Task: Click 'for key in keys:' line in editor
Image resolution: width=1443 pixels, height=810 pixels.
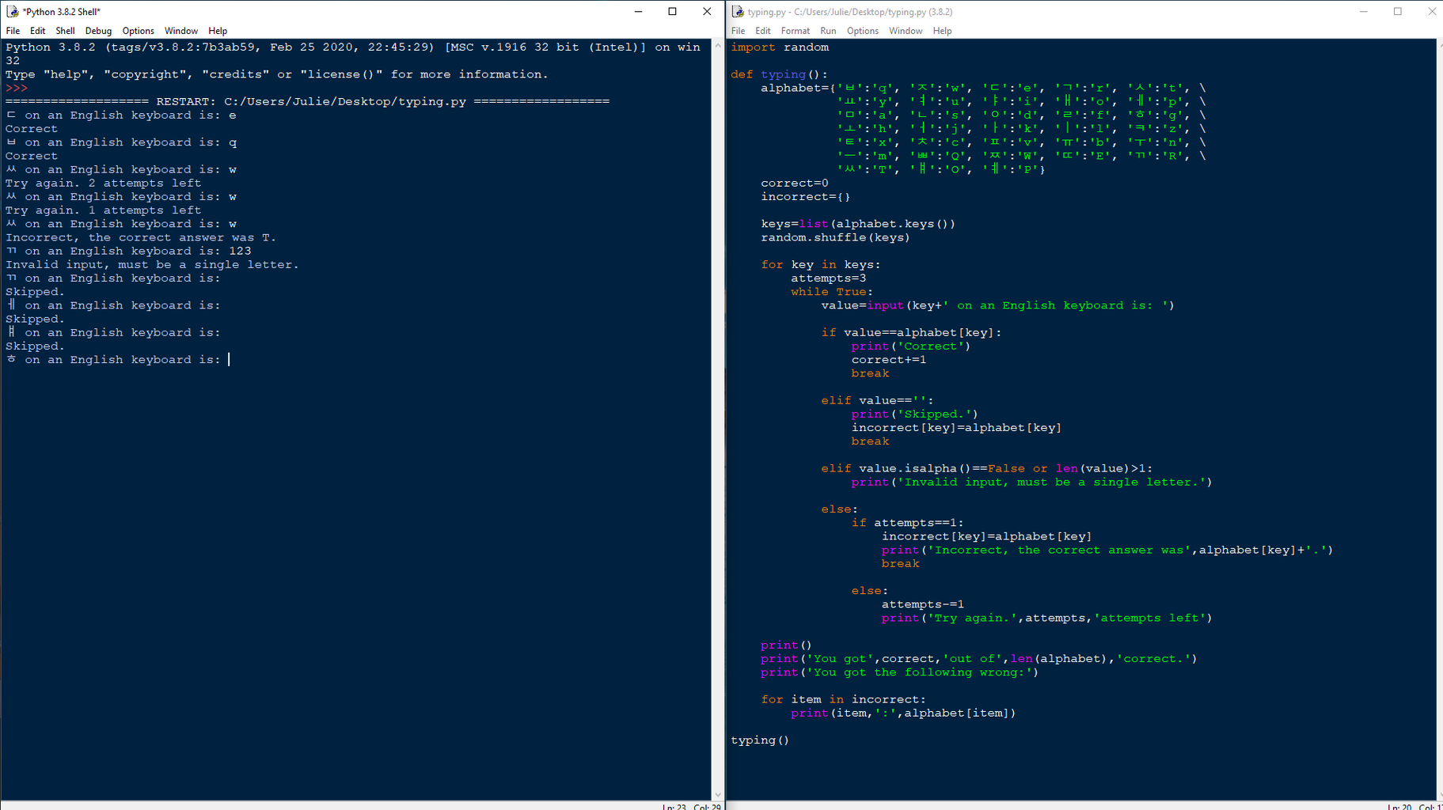Action: tap(821, 265)
